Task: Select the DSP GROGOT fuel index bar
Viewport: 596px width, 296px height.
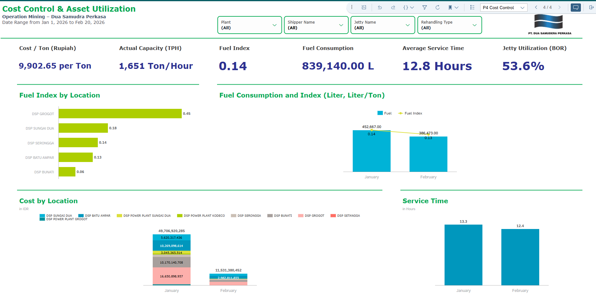Action: (120, 114)
